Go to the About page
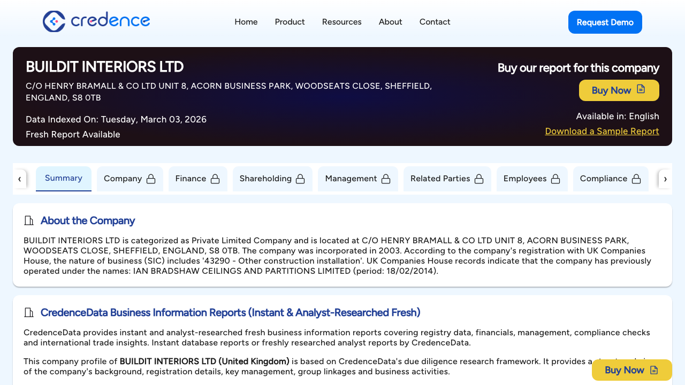 [390, 22]
